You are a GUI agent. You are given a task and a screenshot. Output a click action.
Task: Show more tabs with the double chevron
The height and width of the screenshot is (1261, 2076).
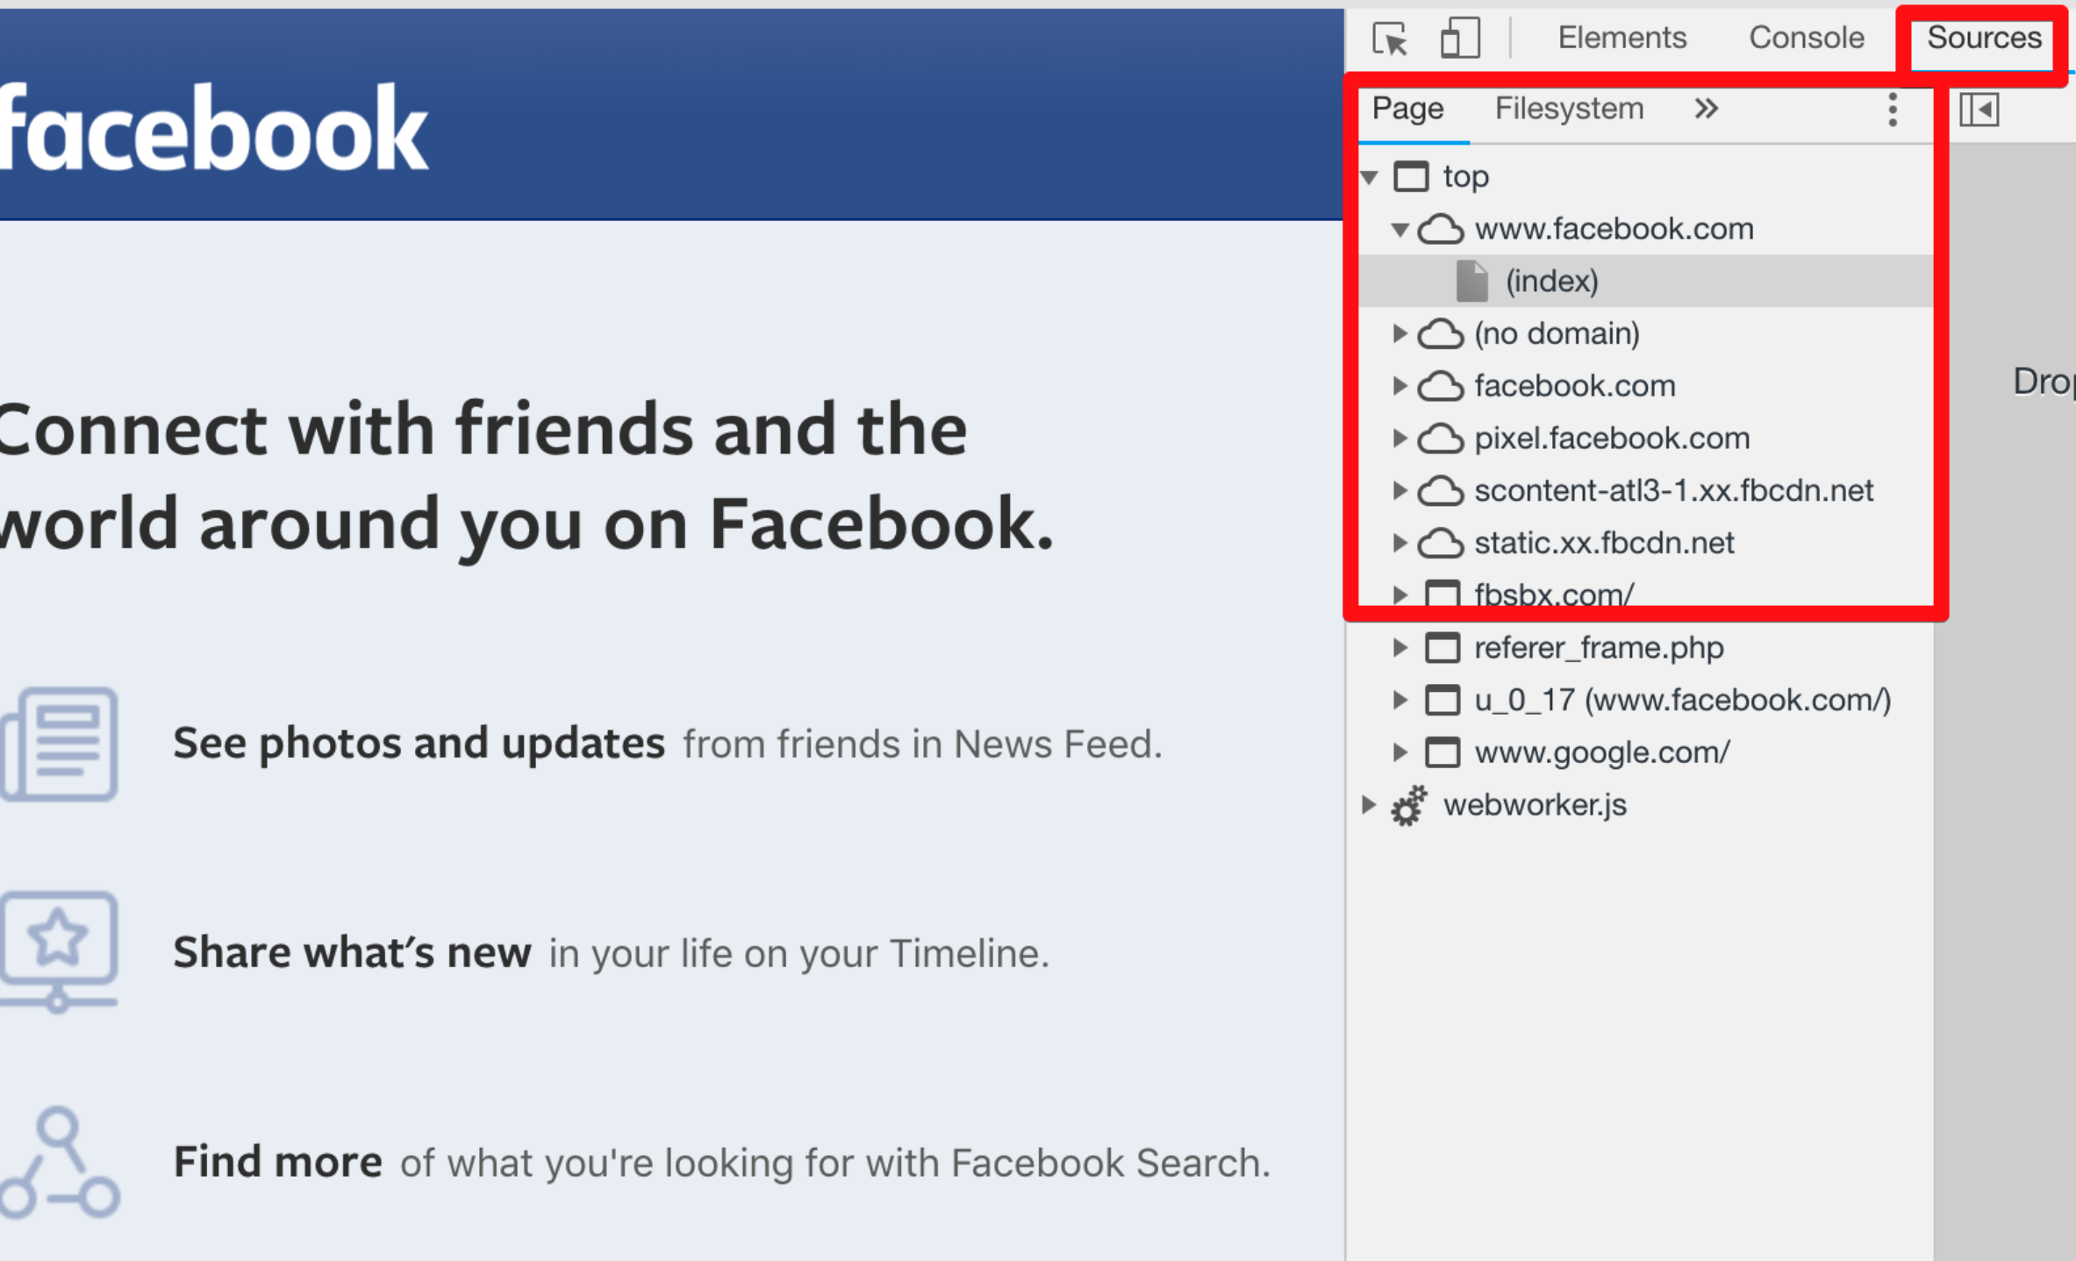[x=1705, y=109]
